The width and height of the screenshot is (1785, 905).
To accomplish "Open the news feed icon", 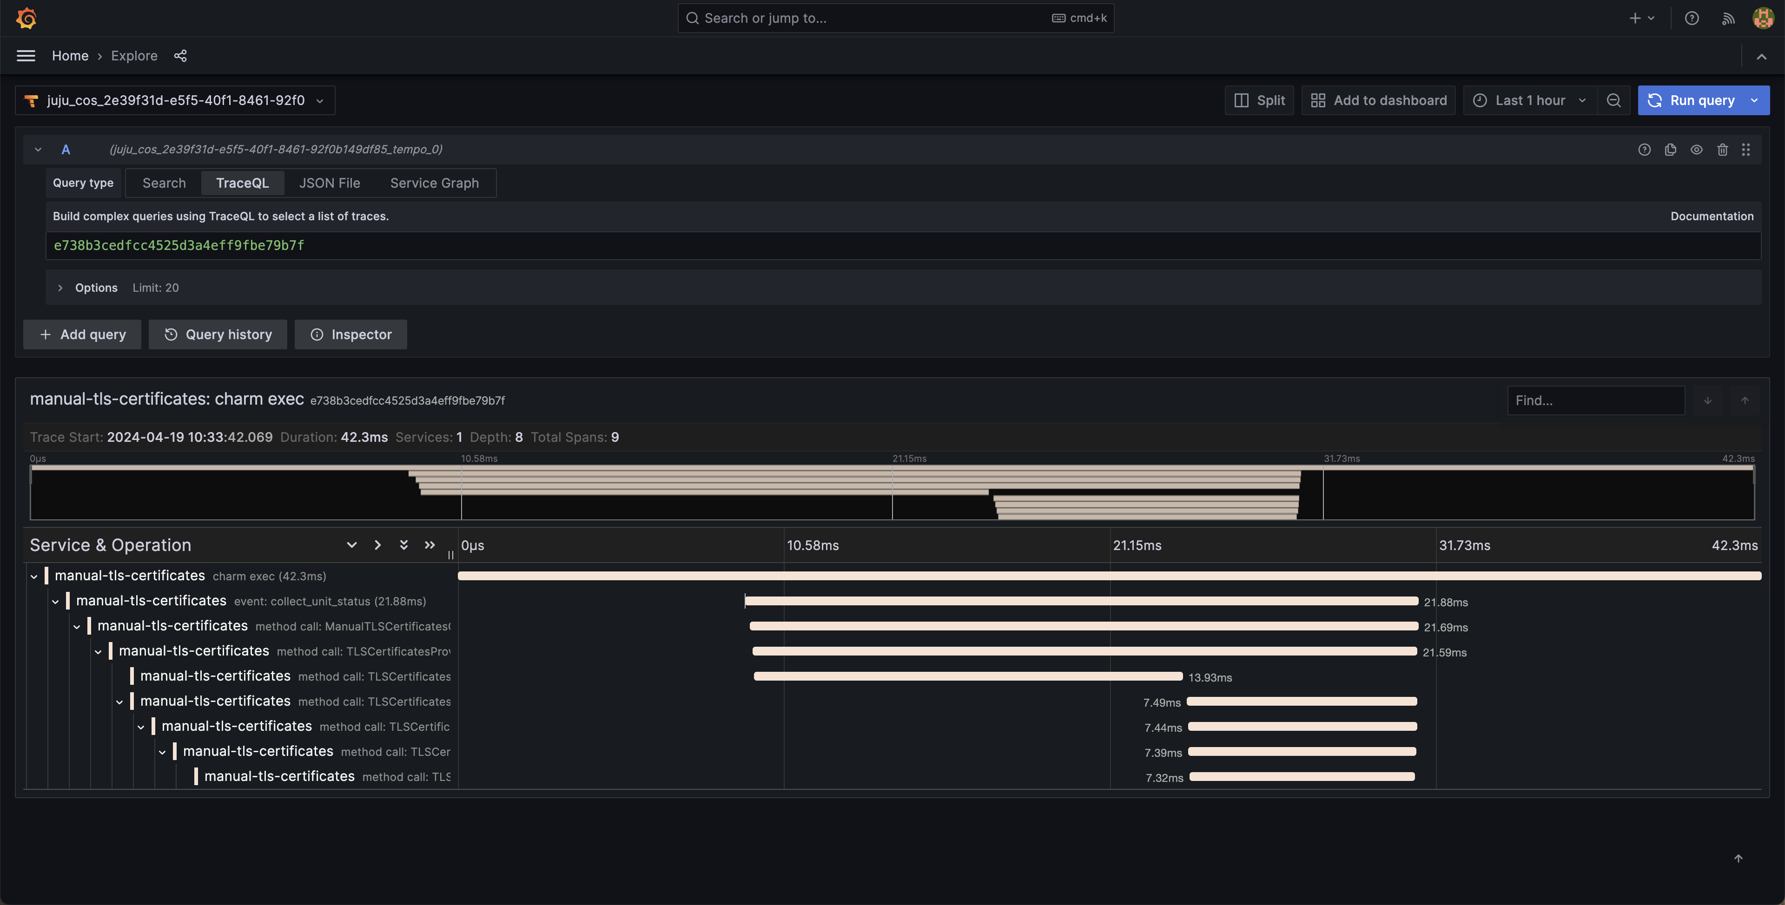I will (1728, 19).
